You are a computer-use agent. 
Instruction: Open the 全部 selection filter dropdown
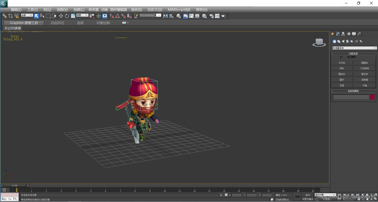[x=27, y=15]
